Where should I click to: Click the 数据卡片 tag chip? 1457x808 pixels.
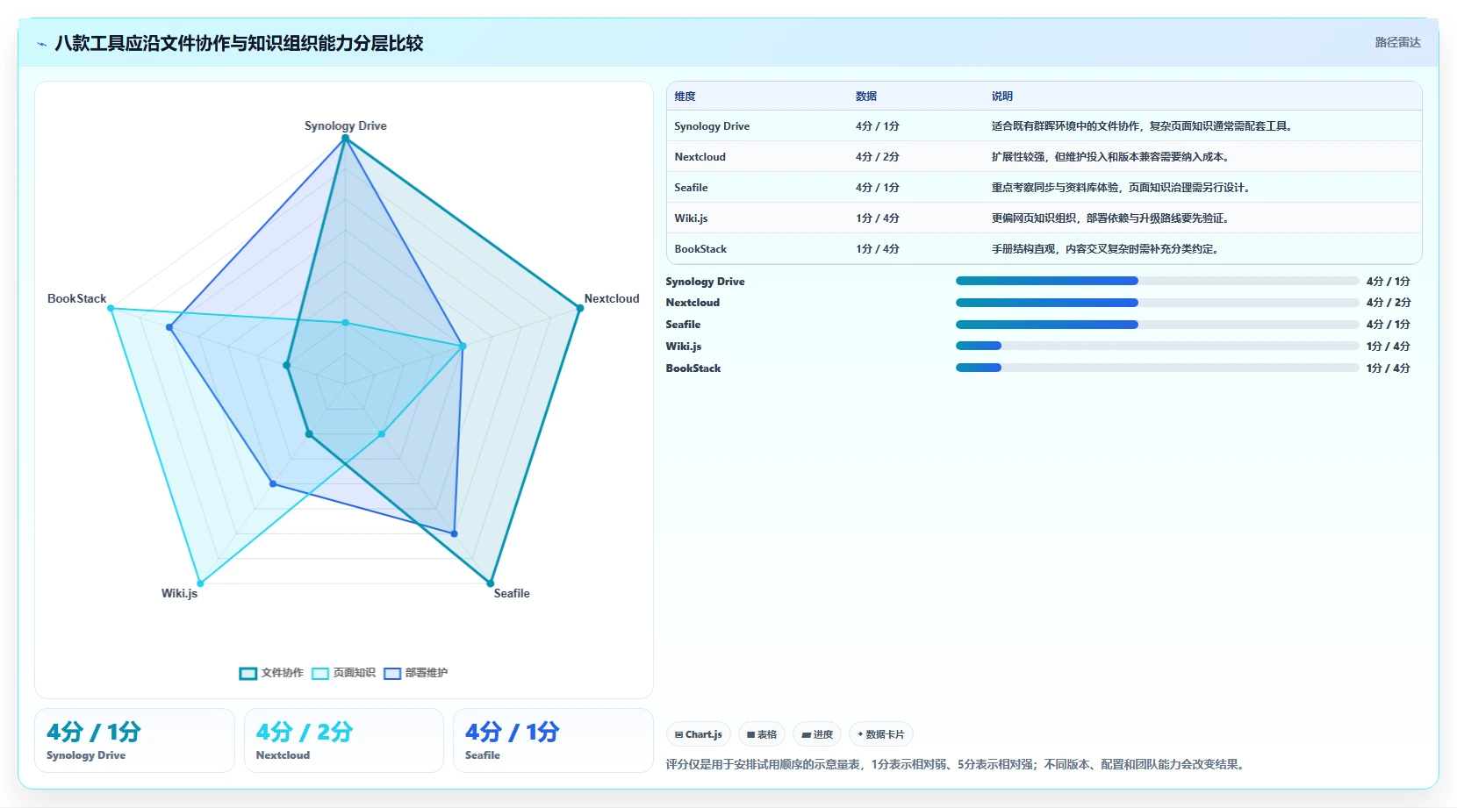[x=881, y=734]
